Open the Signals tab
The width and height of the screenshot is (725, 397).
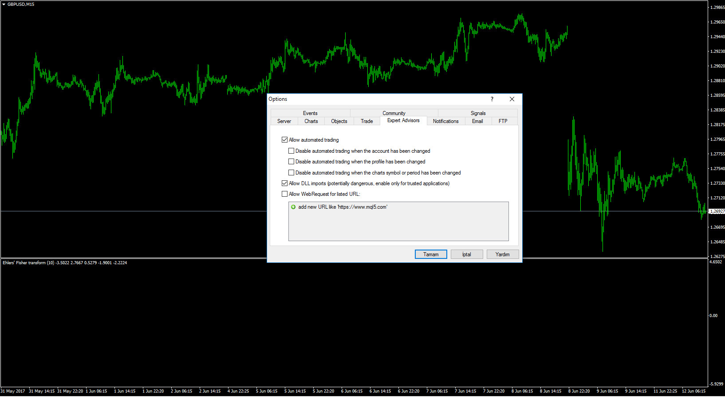coord(478,113)
